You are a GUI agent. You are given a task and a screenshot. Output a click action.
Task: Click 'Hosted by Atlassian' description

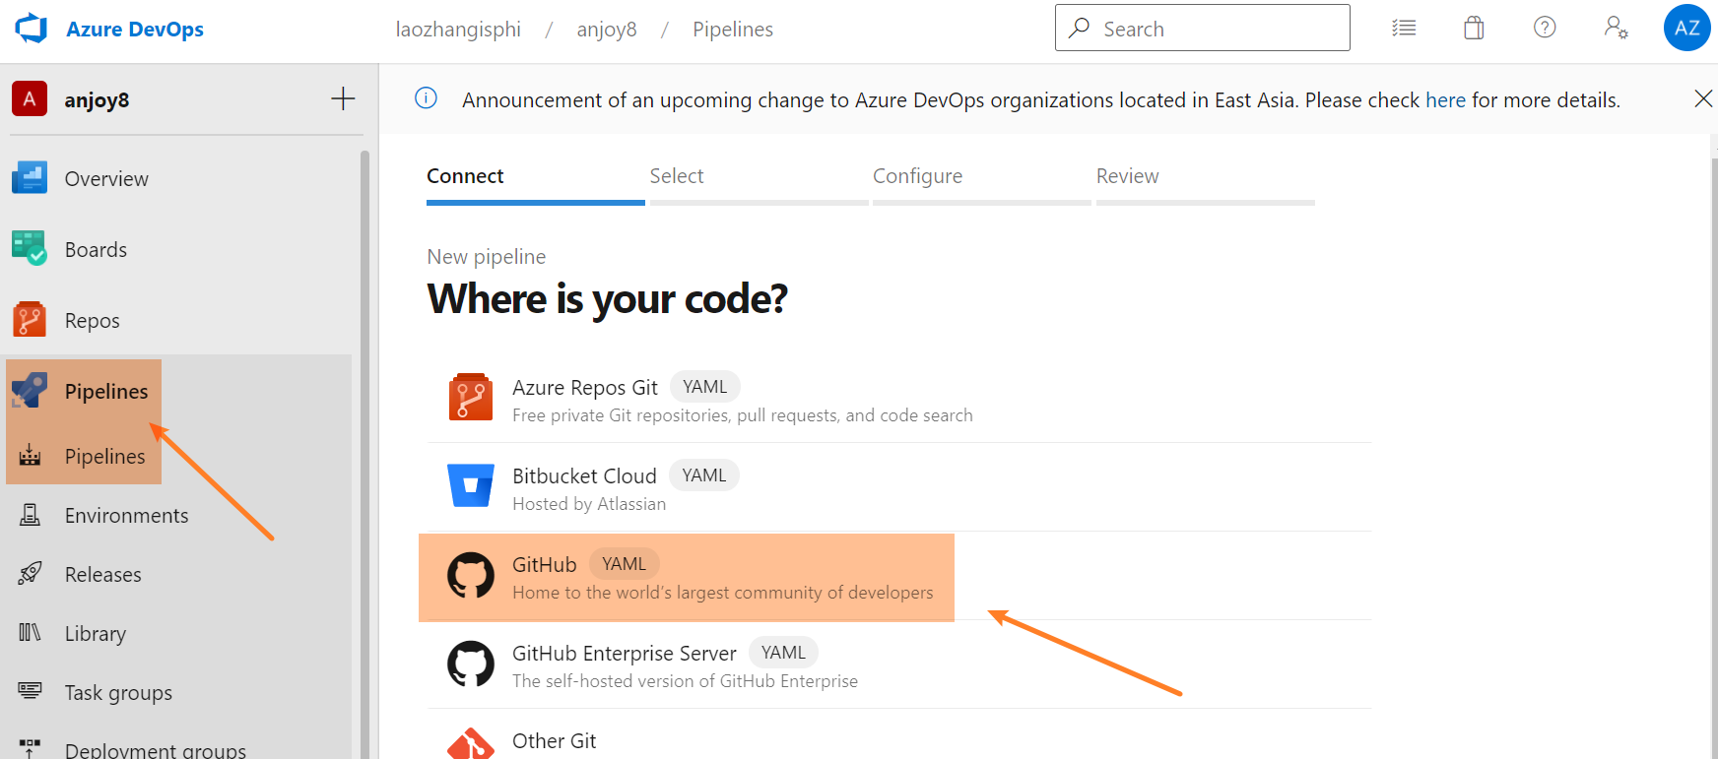click(589, 504)
